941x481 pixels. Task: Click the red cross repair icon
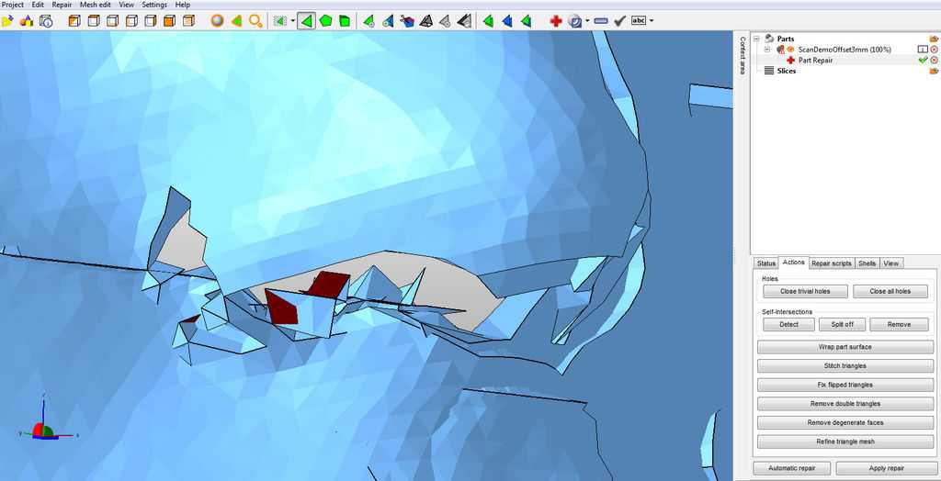click(x=555, y=20)
